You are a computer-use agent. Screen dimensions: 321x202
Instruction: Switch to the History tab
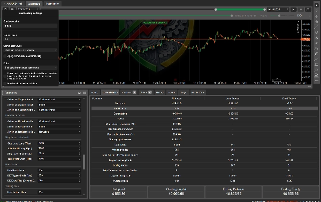coord(159,92)
